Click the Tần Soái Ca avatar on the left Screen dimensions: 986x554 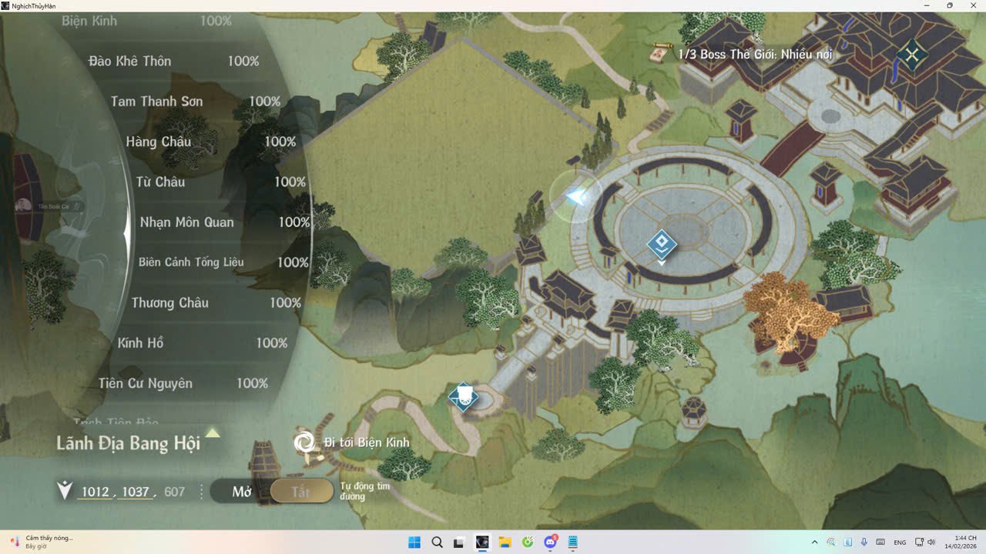click(24, 205)
